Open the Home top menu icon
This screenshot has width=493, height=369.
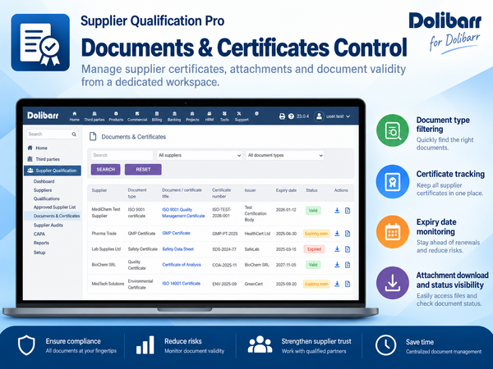pos(75,114)
